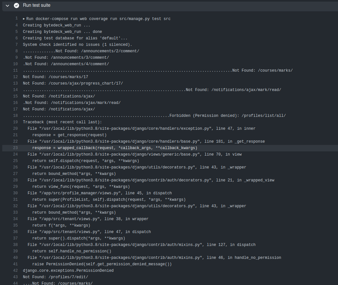Screen dimensions: 338x285
Task: Click auth/decorators.py line 21 _wrapped_view entry
Action: (x=151, y=180)
